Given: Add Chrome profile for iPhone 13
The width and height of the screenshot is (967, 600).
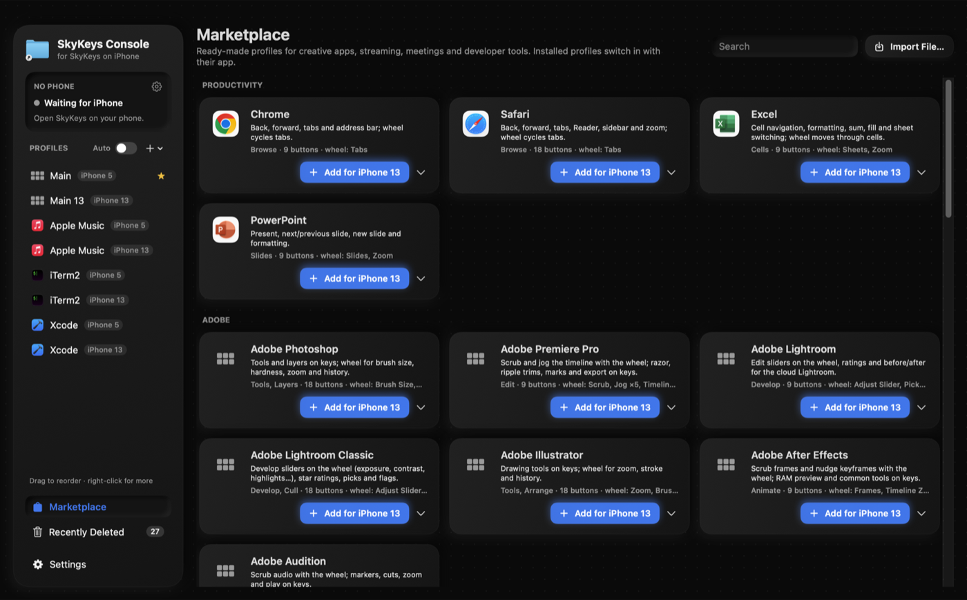Looking at the screenshot, I should tap(354, 173).
